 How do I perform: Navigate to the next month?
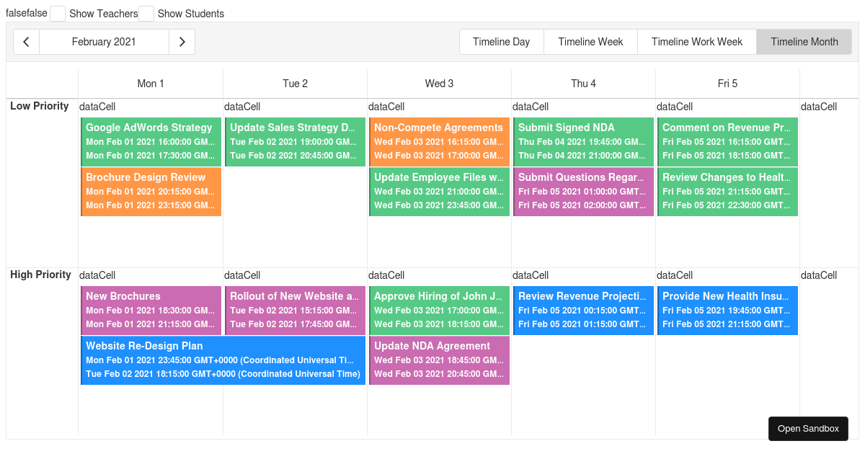pyautogui.click(x=182, y=41)
